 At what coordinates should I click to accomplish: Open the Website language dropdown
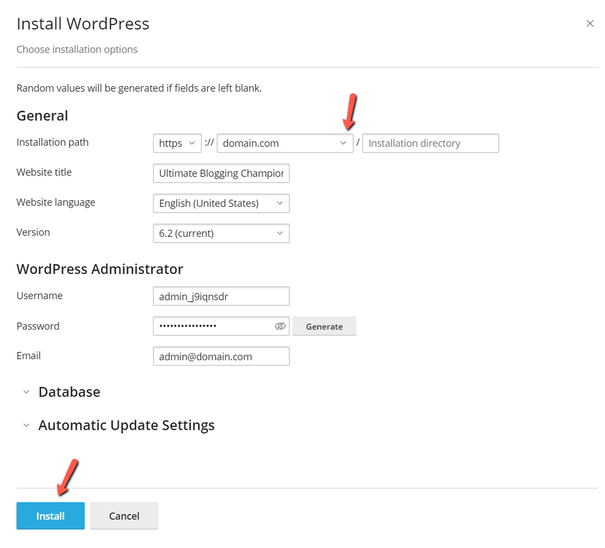221,203
